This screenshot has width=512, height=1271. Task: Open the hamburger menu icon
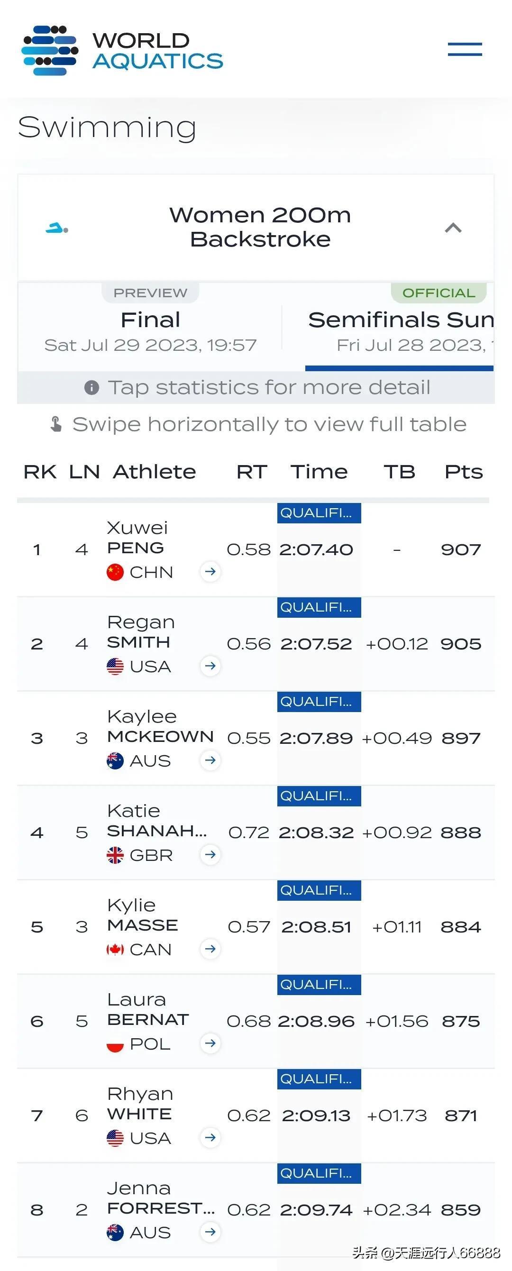465,49
